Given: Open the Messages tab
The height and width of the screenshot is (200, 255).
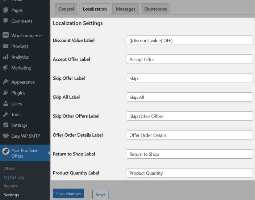Looking at the screenshot, I should (125, 9).
